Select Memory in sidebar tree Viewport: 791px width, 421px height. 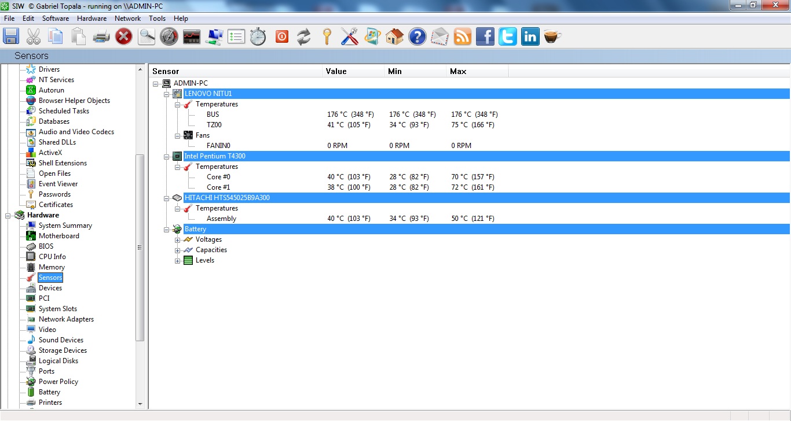tap(52, 267)
